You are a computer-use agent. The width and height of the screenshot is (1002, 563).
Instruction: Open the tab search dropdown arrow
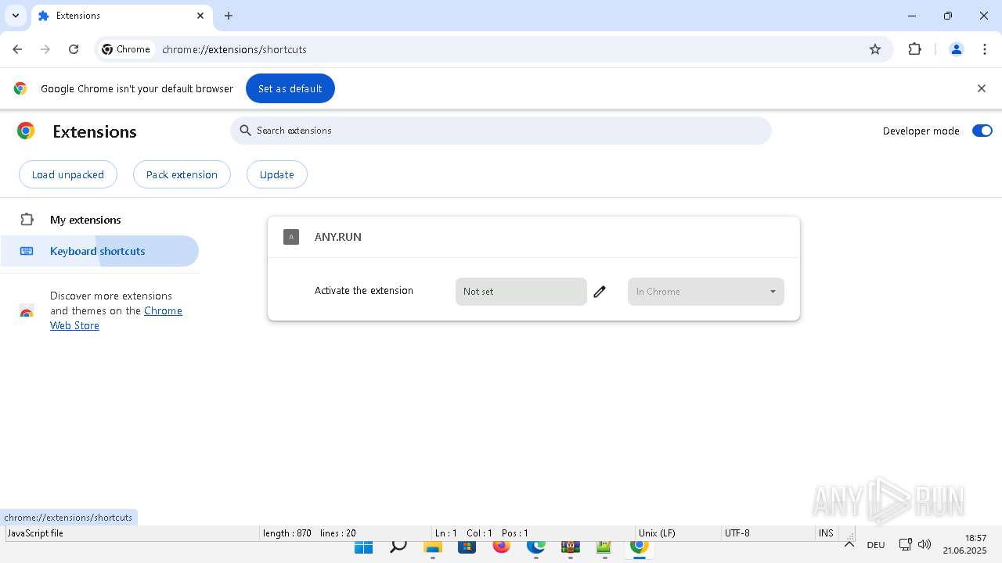click(16, 16)
